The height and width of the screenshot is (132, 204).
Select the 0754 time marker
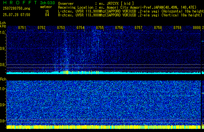80,28
